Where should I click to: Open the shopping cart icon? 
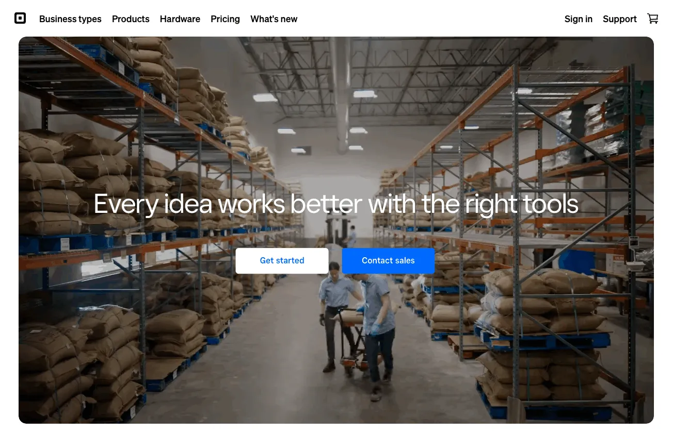(653, 19)
